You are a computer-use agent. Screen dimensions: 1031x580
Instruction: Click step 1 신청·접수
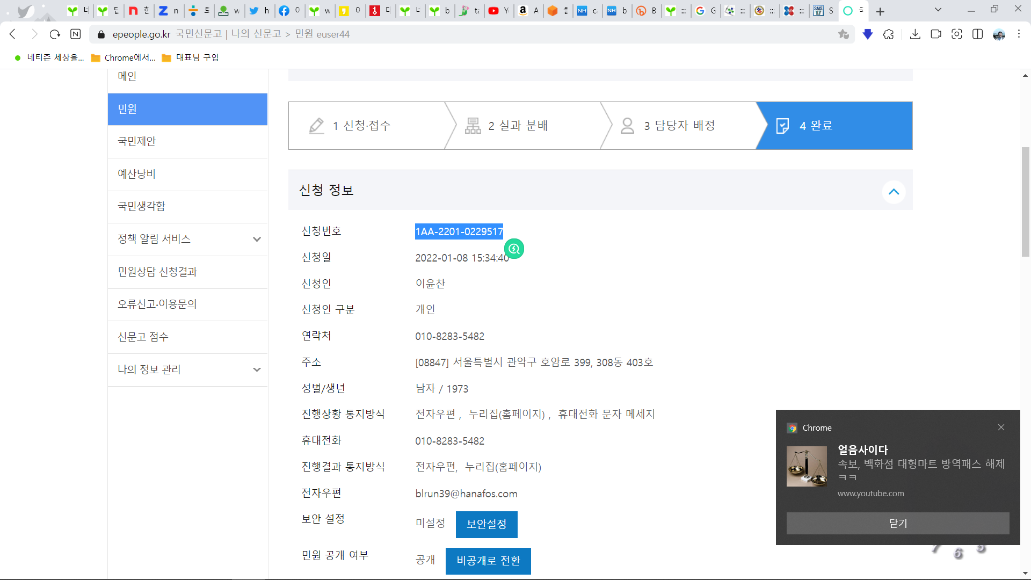tap(367, 126)
